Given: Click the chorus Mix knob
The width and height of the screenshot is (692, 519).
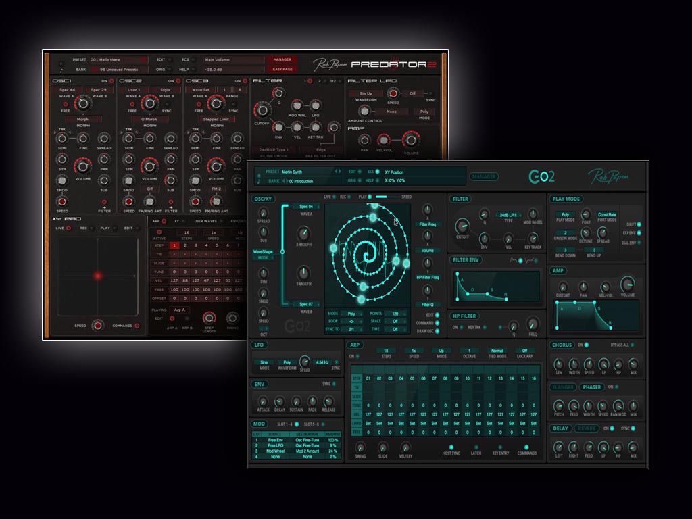Looking at the screenshot, I should pyautogui.click(x=633, y=362).
